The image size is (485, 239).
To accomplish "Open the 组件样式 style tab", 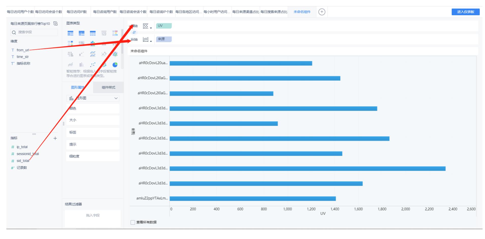I will 109,87.
